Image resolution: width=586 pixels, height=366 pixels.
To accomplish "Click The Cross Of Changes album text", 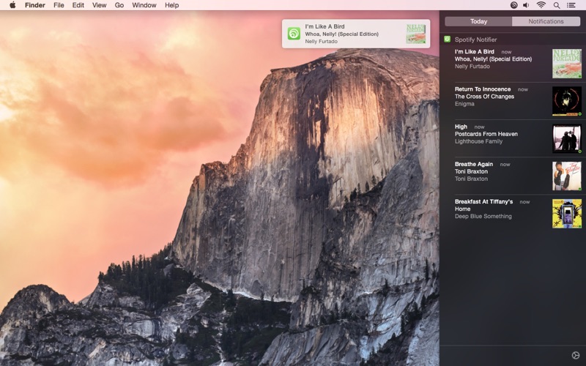I will 484,97.
